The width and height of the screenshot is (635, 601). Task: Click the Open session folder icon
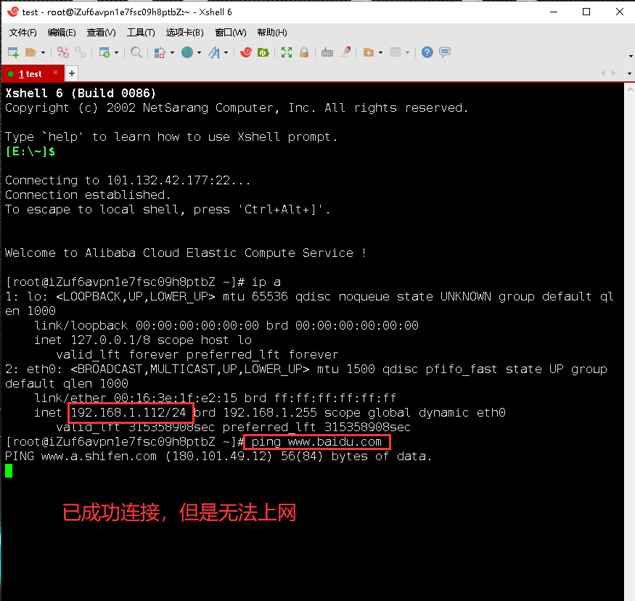(x=30, y=52)
